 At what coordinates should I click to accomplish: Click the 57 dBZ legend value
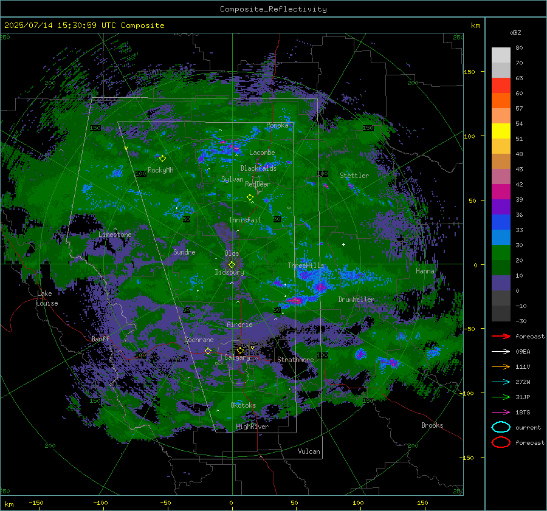[x=519, y=108]
